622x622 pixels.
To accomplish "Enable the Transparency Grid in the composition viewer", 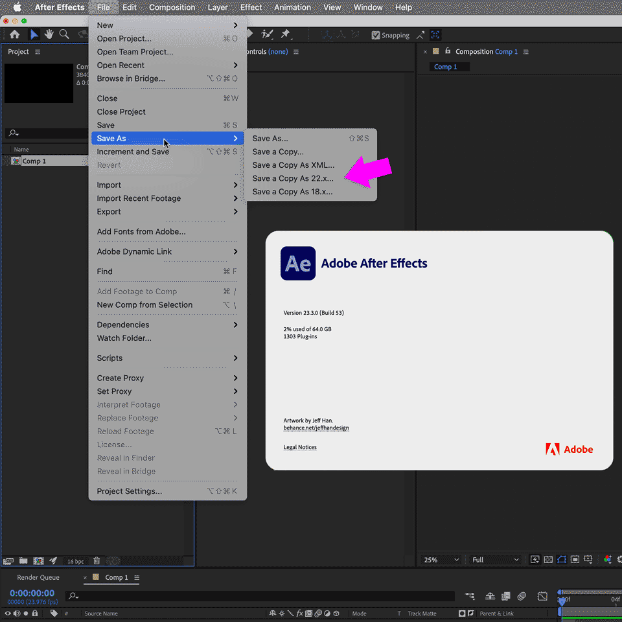I will 547,559.
